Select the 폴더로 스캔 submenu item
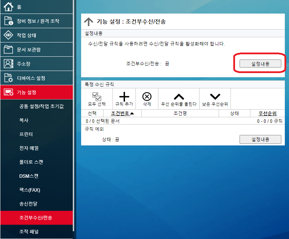This screenshot has height=239, width=289. [x=37, y=162]
